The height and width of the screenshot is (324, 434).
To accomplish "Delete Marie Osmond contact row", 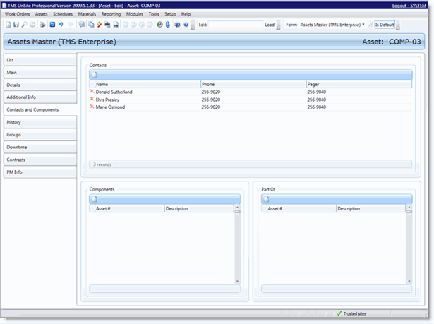I will pyautogui.click(x=92, y=107).
